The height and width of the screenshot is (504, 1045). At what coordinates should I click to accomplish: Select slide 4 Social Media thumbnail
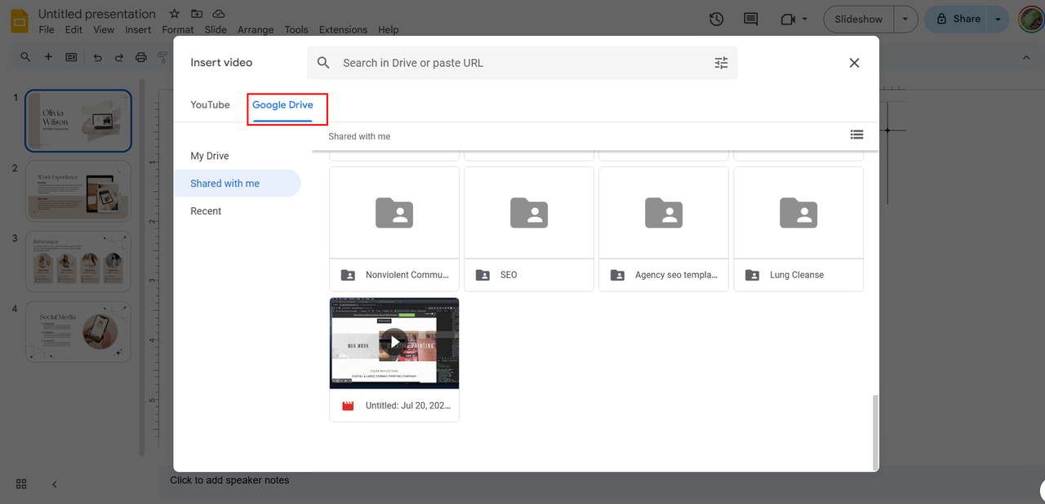point(78,332)
